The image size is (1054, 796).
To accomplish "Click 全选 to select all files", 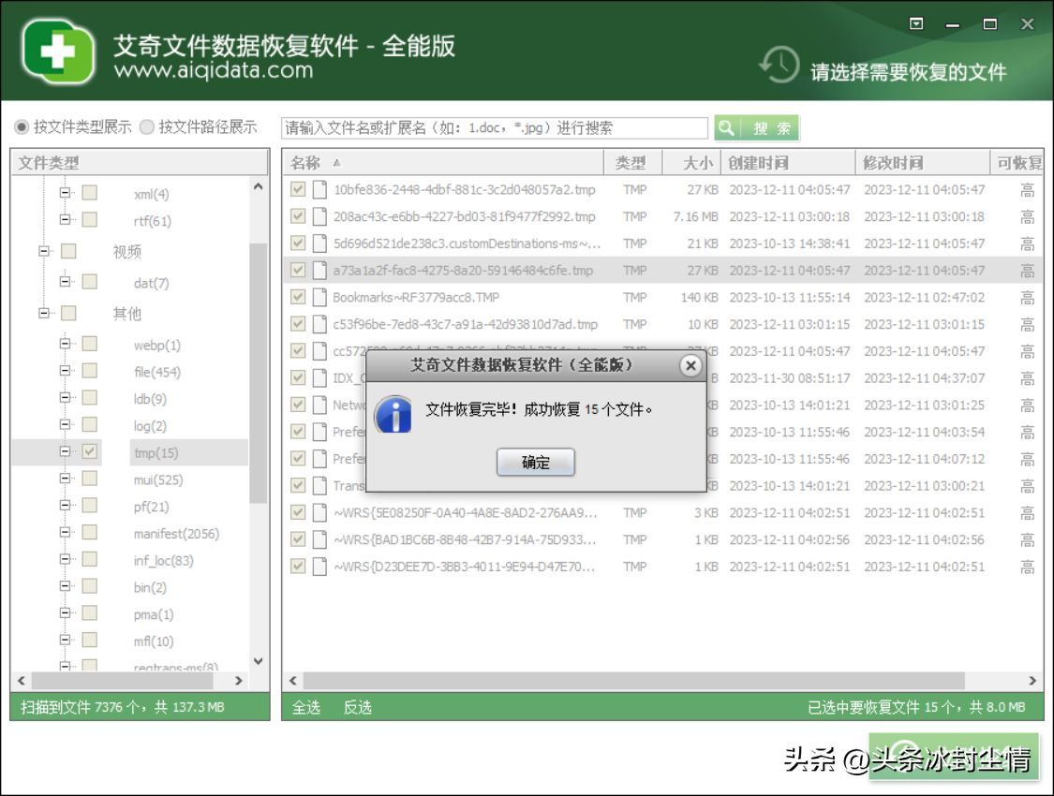I will pos(305,707).
